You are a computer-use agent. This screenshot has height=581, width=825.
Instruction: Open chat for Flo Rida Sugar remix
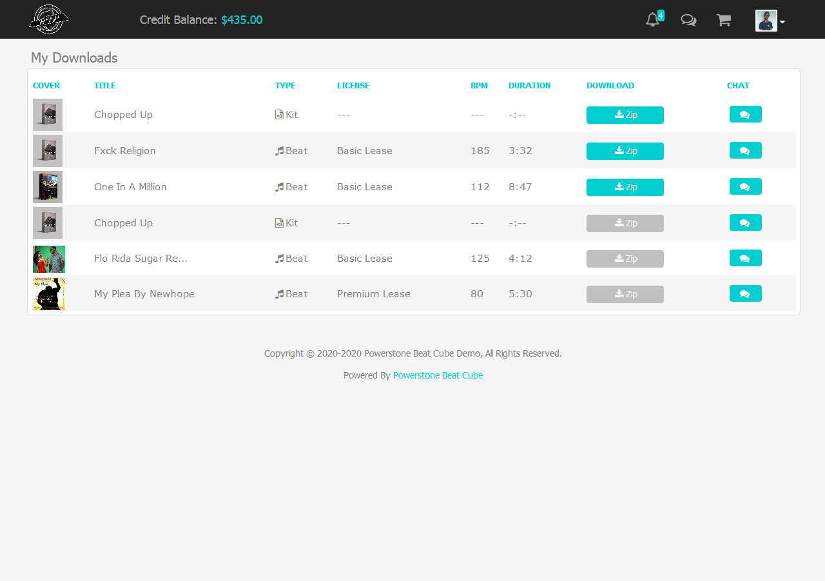pos(745,257)
